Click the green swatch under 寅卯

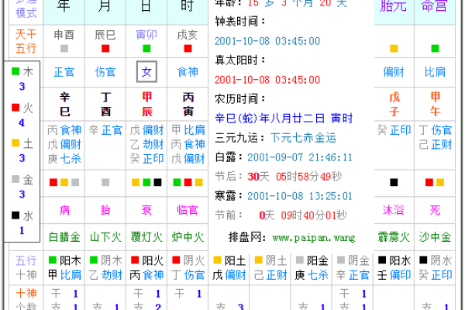(x=146, y=48)
